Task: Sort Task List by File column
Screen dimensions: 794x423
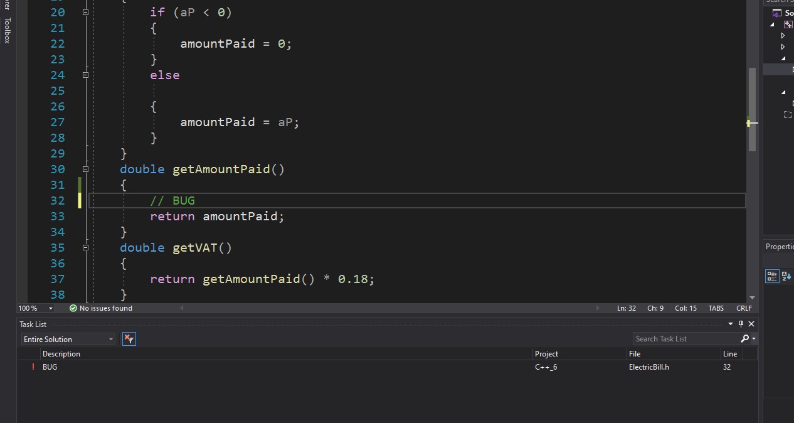Action: pos(674,354)
